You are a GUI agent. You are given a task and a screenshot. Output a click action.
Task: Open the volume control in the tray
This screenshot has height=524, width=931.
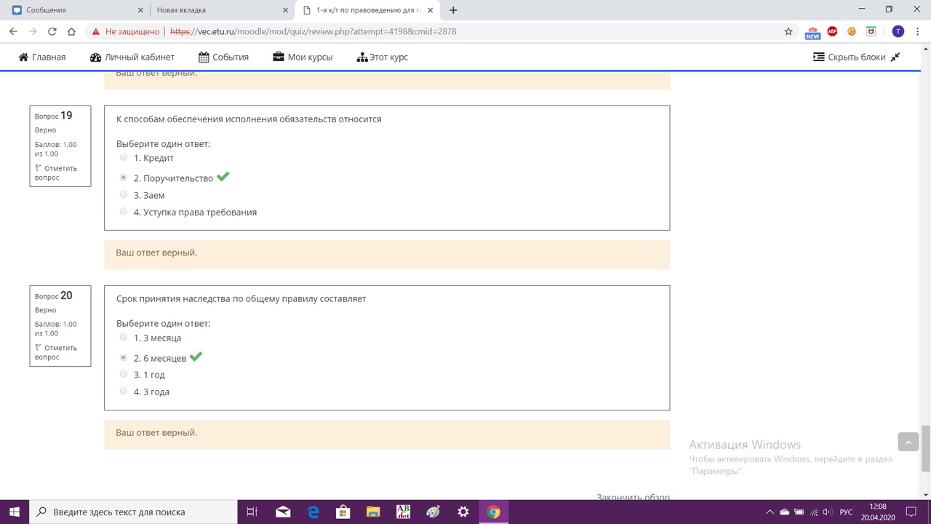828,512
